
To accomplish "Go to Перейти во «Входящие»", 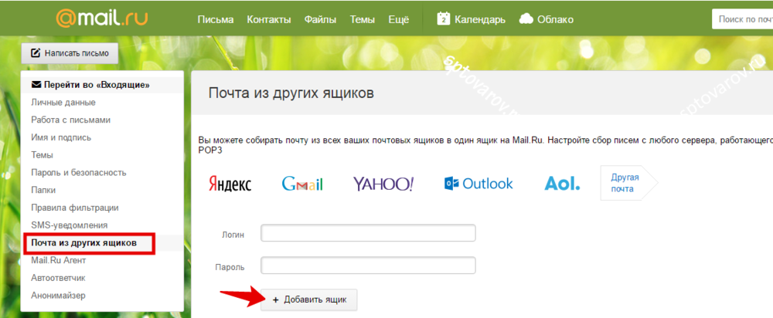I will (97, 85).
